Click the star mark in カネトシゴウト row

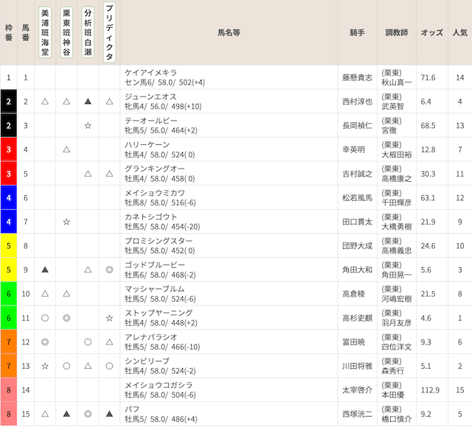coord(66,222)
